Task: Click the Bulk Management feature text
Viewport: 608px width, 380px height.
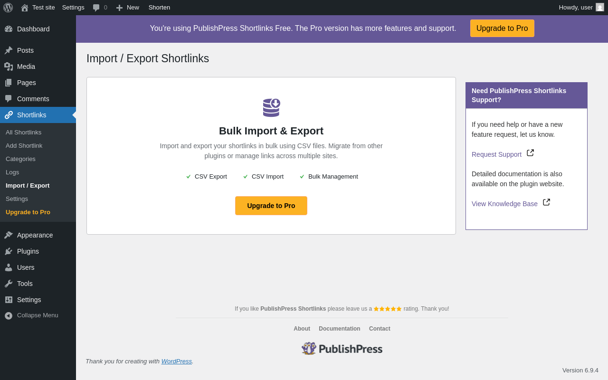Action: click(333, 177)
